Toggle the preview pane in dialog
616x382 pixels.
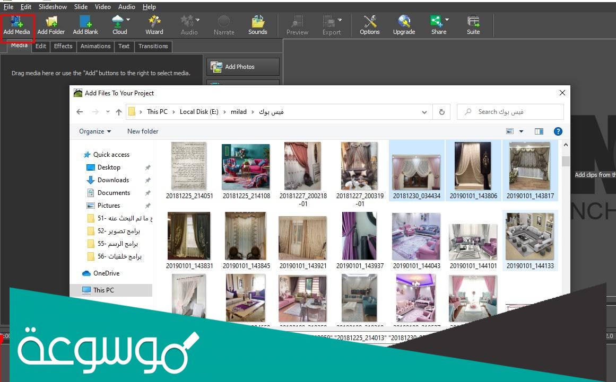539,131
